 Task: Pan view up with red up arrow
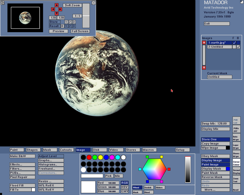tap(56, 5)
